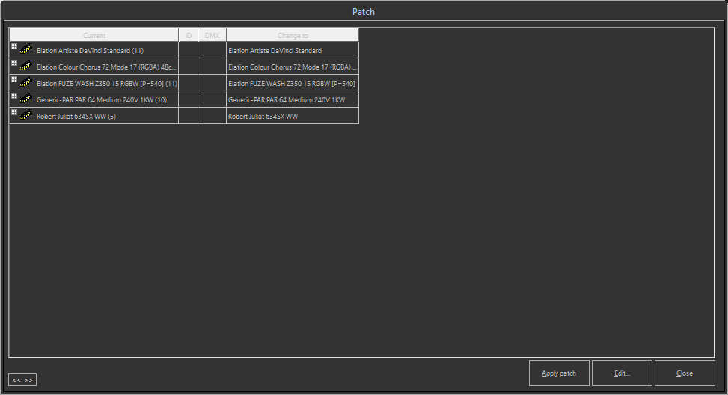Expand the Robert Juliat 634SX WW row
The height and width of the screenshot is (395, 728).
[x=14, y=112]
